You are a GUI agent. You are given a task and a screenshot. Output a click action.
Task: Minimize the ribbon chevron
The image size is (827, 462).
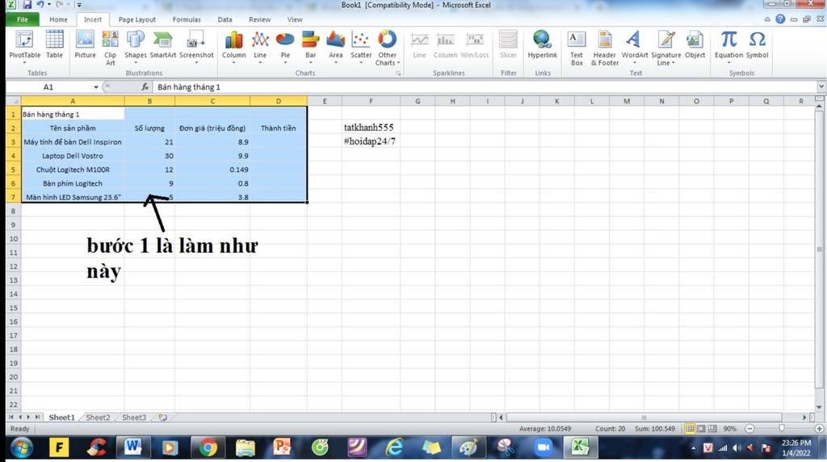click(x=767, y=19)
